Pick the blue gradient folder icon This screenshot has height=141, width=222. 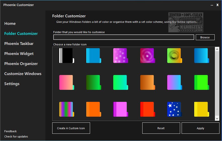[202, 55]
